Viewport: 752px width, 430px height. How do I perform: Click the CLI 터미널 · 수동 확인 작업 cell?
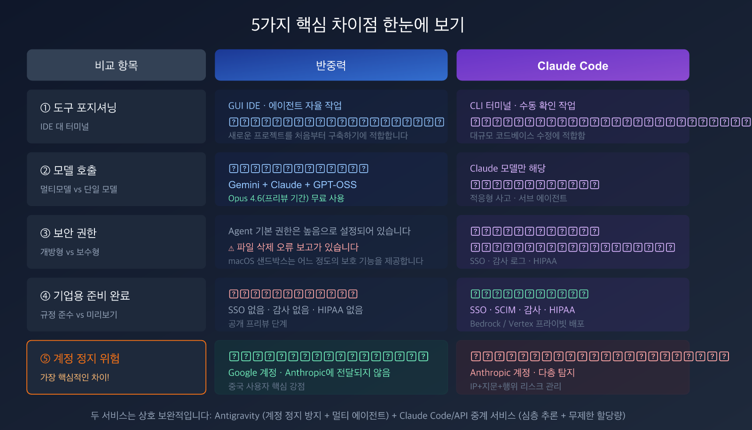point(523,106)
